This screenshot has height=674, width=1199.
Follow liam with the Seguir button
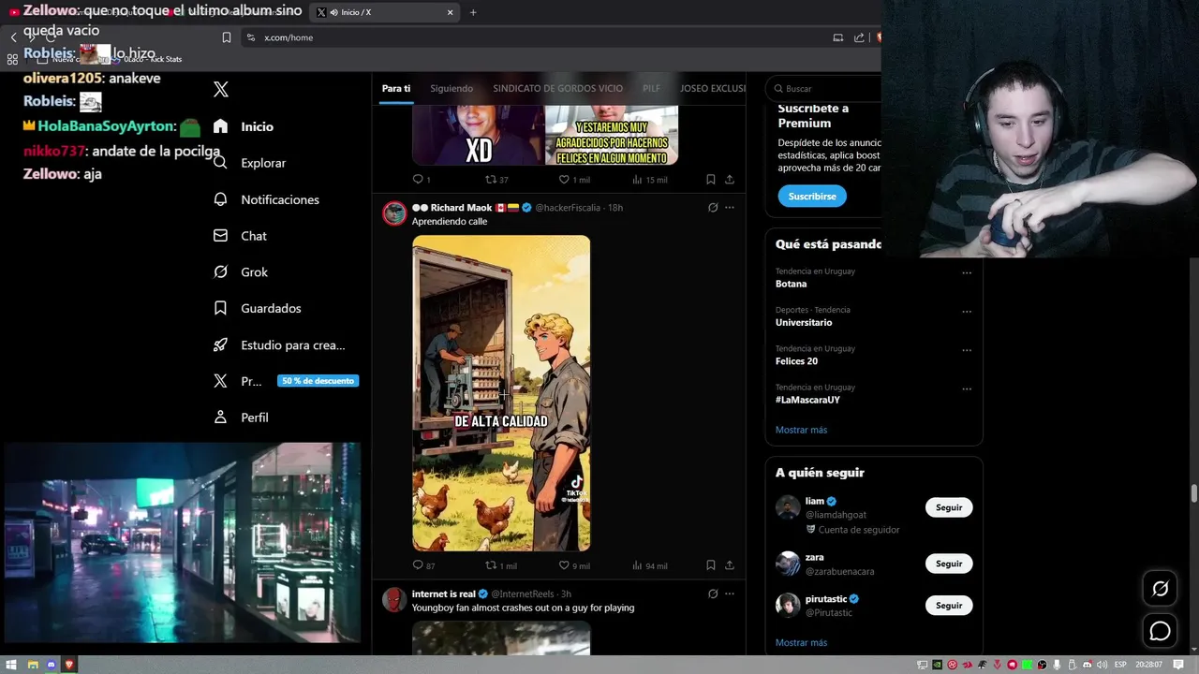(949, 507)
